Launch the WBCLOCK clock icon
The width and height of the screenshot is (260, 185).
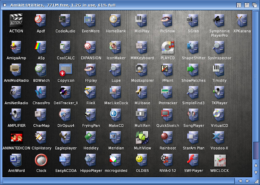coord(220,161)
